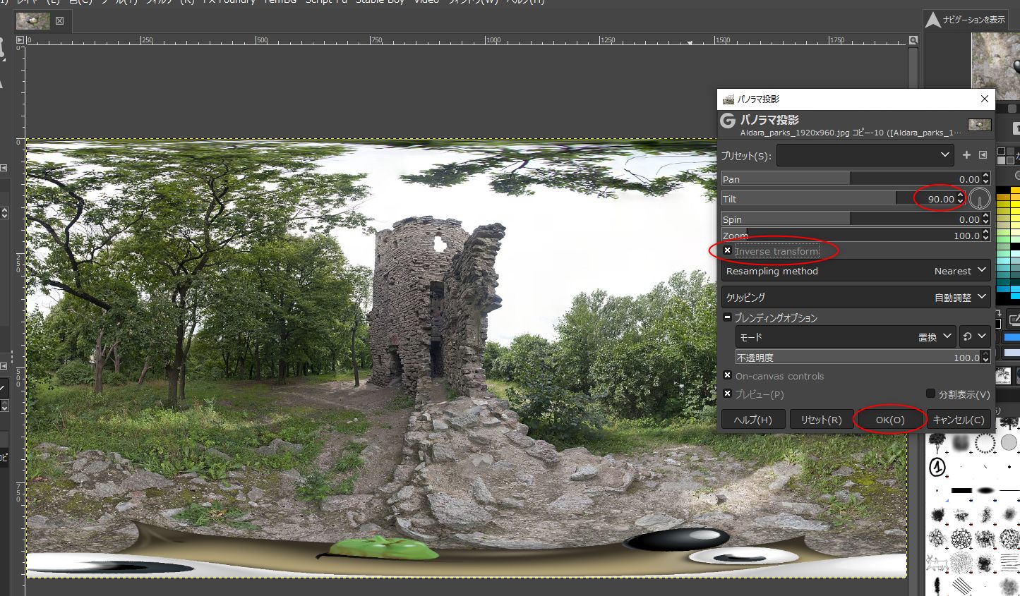This screenshot has height=596, width=1020.
Task: Click the navigation arrow icon in the dock tab
Action: (933, 20)
